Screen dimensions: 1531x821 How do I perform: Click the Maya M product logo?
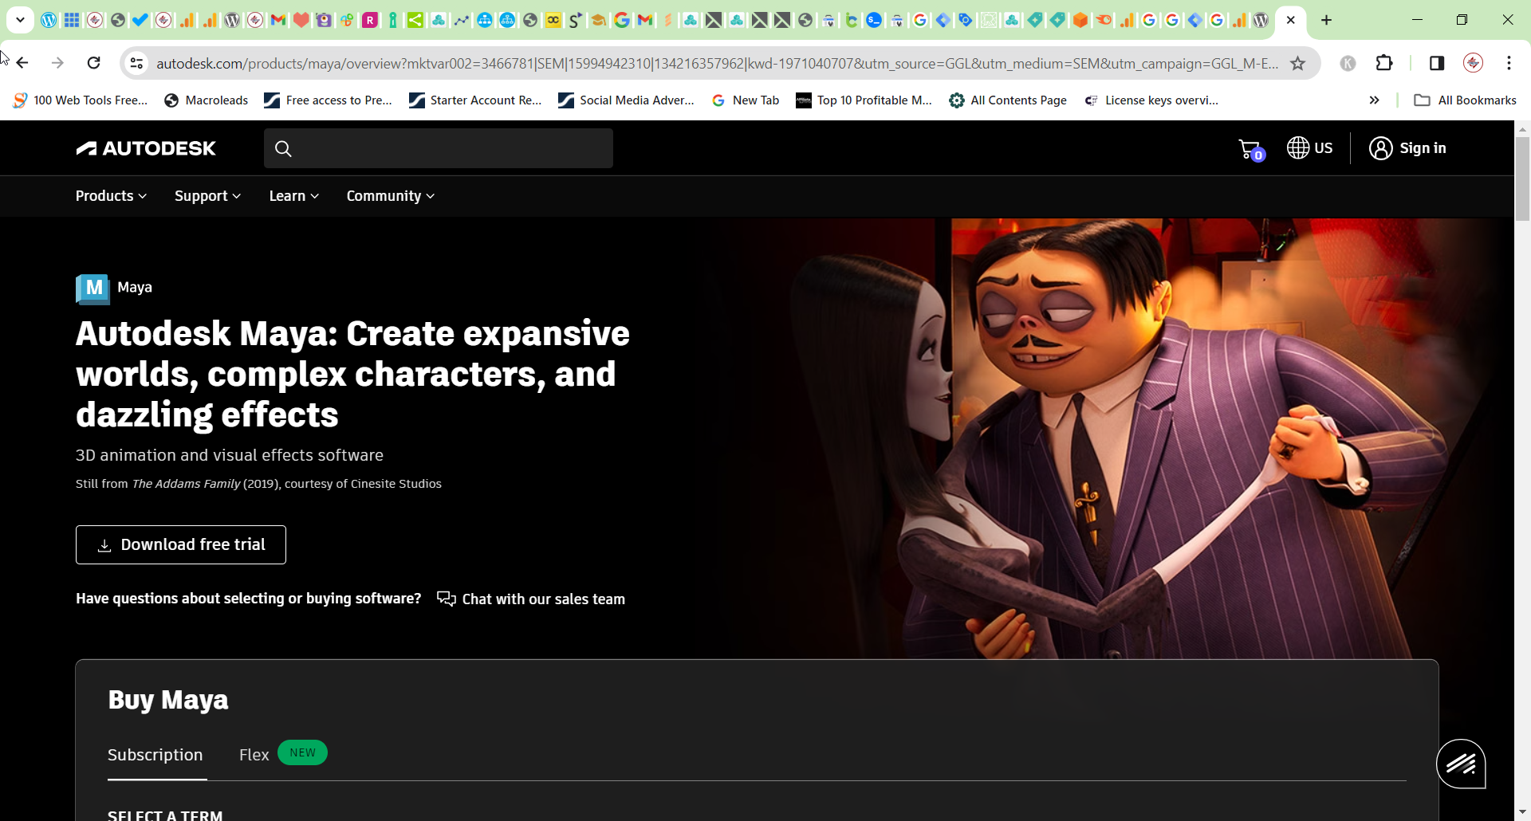coord(92,289)
